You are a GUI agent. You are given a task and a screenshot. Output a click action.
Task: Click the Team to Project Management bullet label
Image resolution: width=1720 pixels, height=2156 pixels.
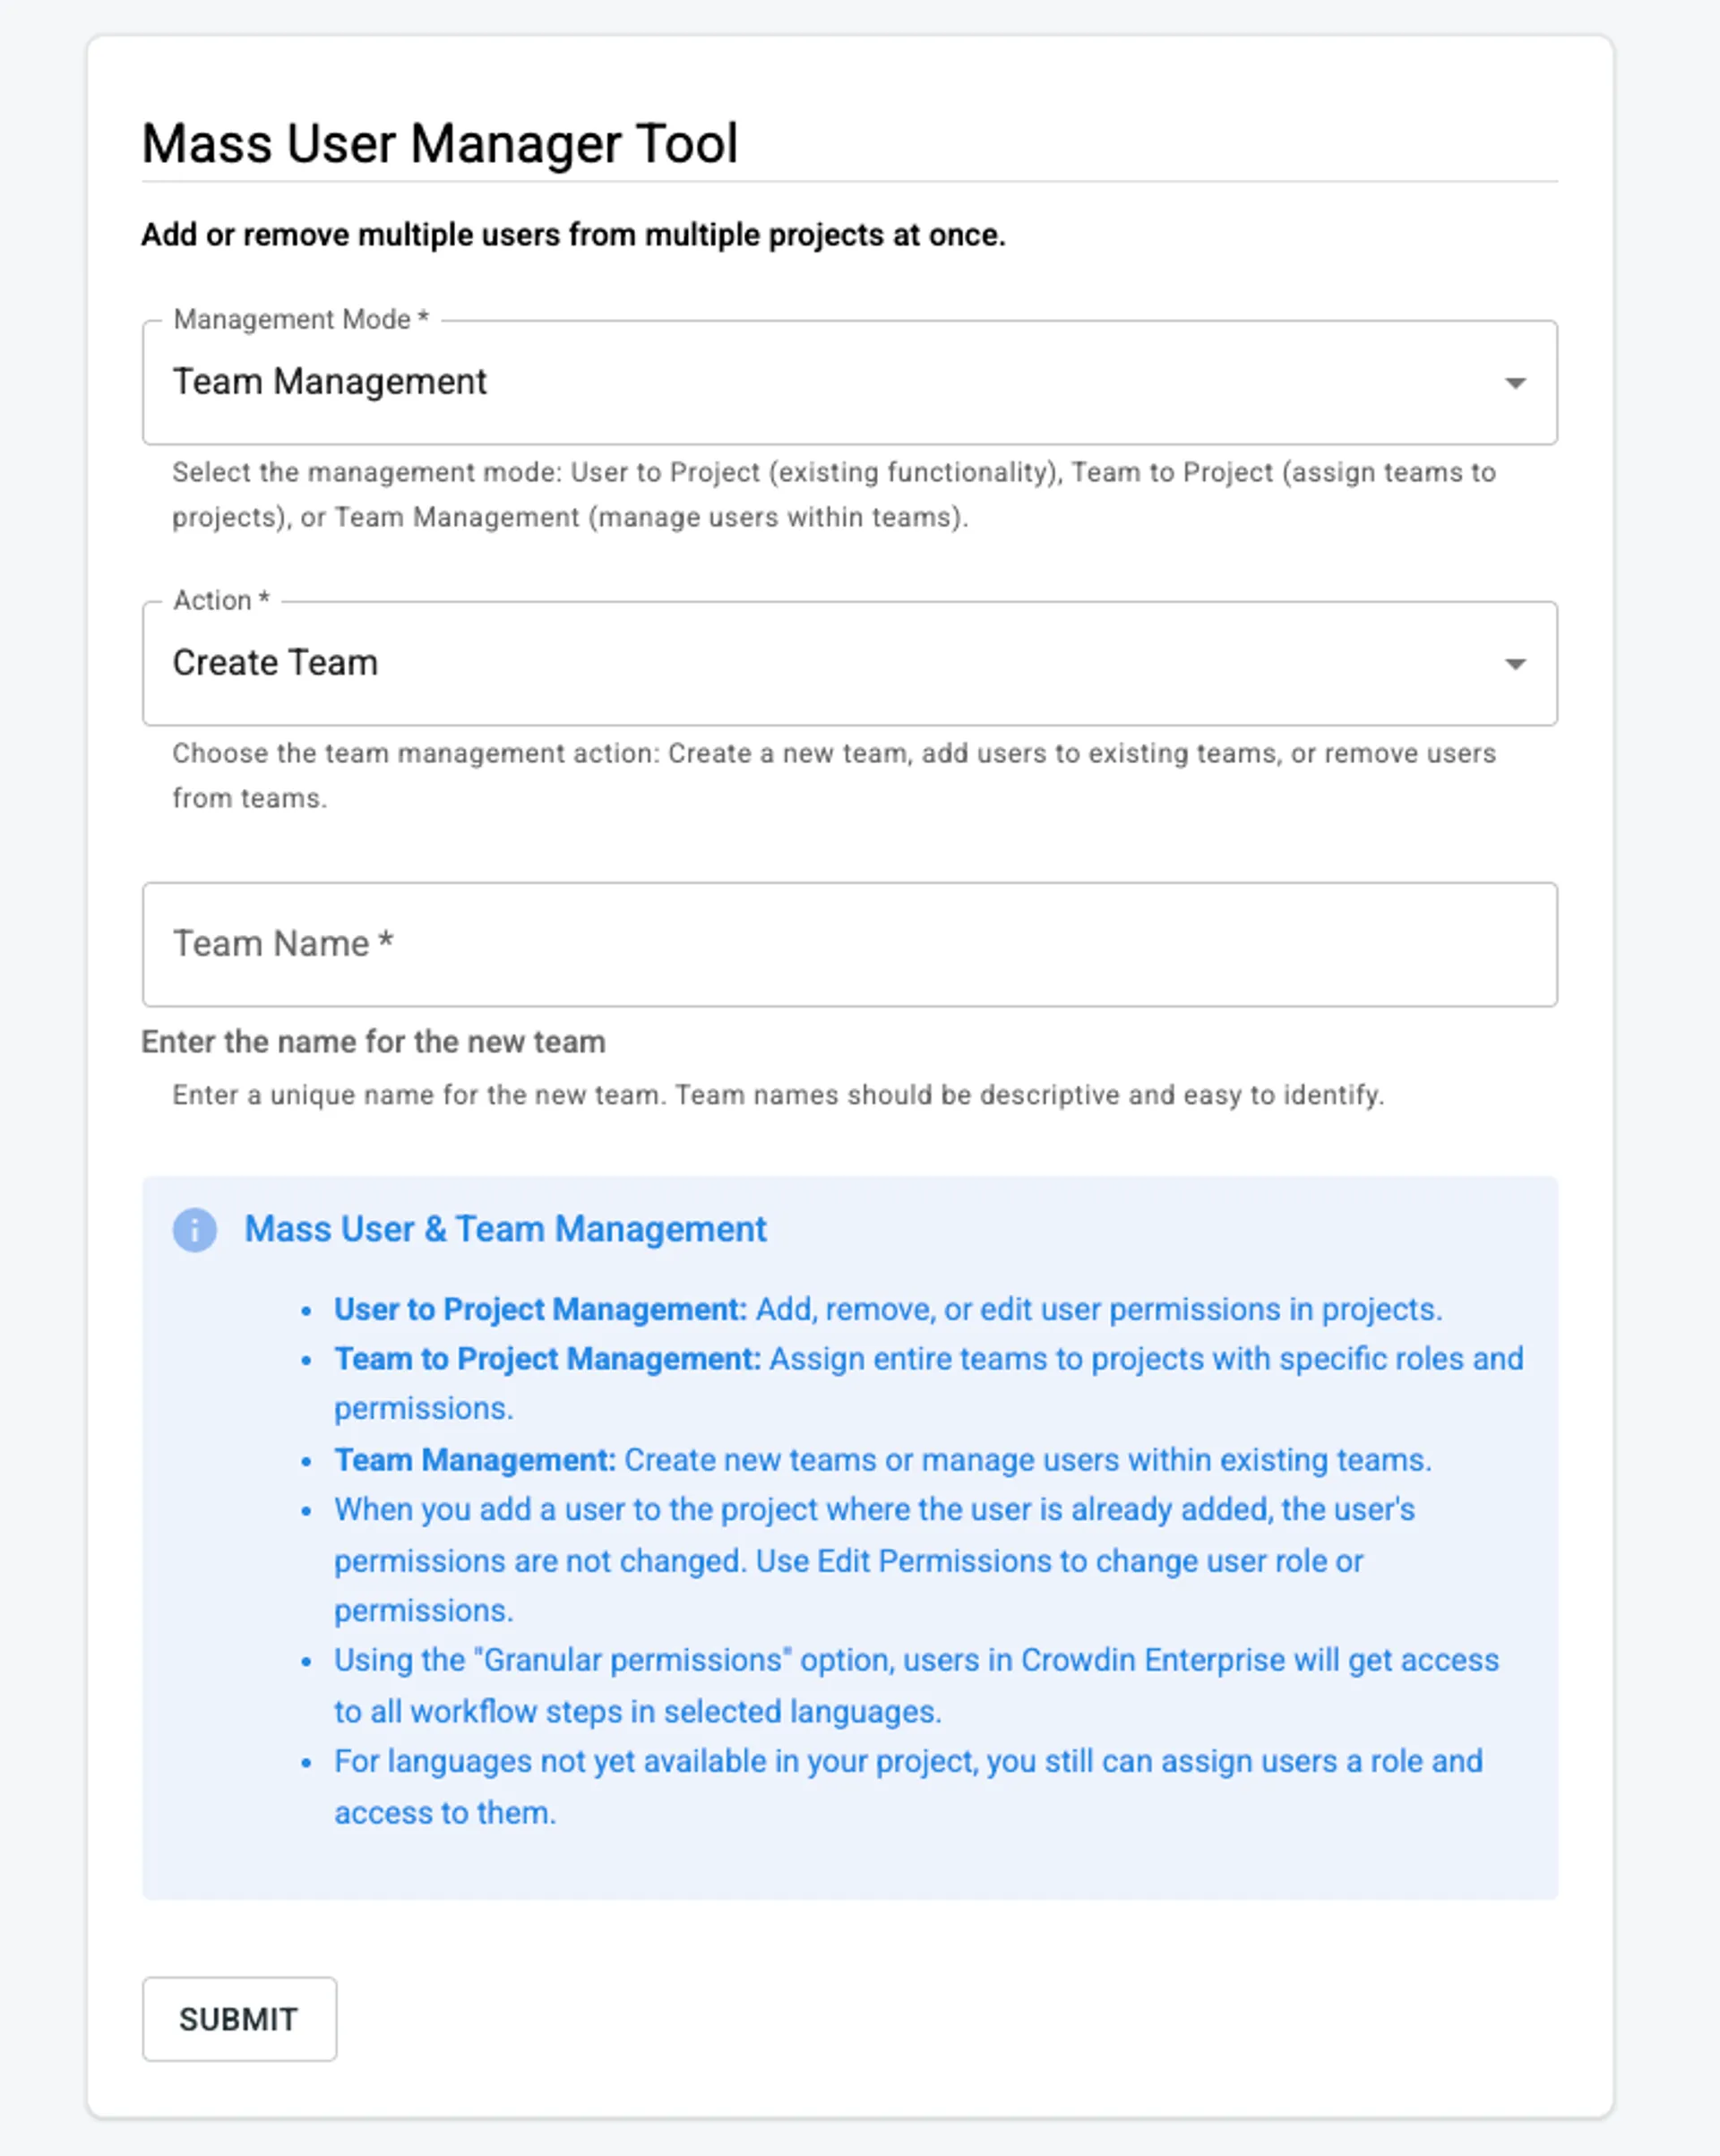547,1359
